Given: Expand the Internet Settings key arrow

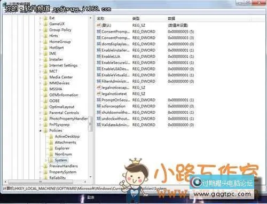Looking at the screenshot, I should (41, 66).
